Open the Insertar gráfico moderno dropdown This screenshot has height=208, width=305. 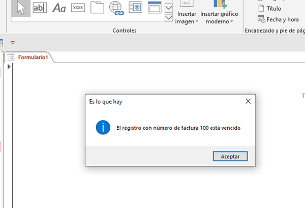click(219, 17)
